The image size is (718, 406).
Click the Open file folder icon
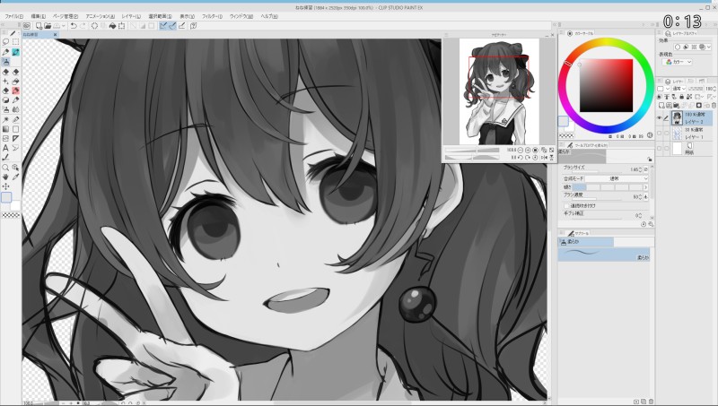(48, 26)
